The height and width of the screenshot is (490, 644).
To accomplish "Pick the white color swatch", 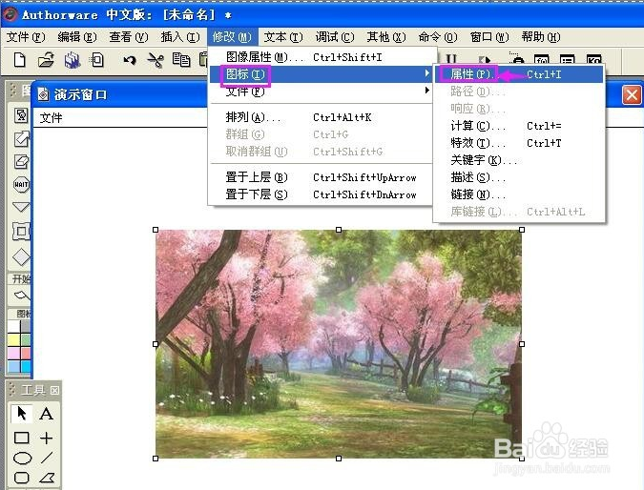I will pos(13,326).
